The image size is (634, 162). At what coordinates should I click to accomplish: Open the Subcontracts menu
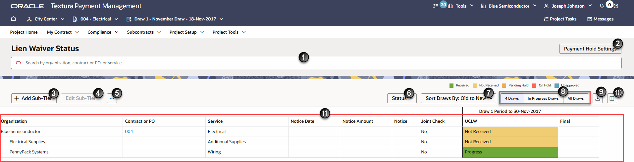pyautogui.click(x=144, y=32)
